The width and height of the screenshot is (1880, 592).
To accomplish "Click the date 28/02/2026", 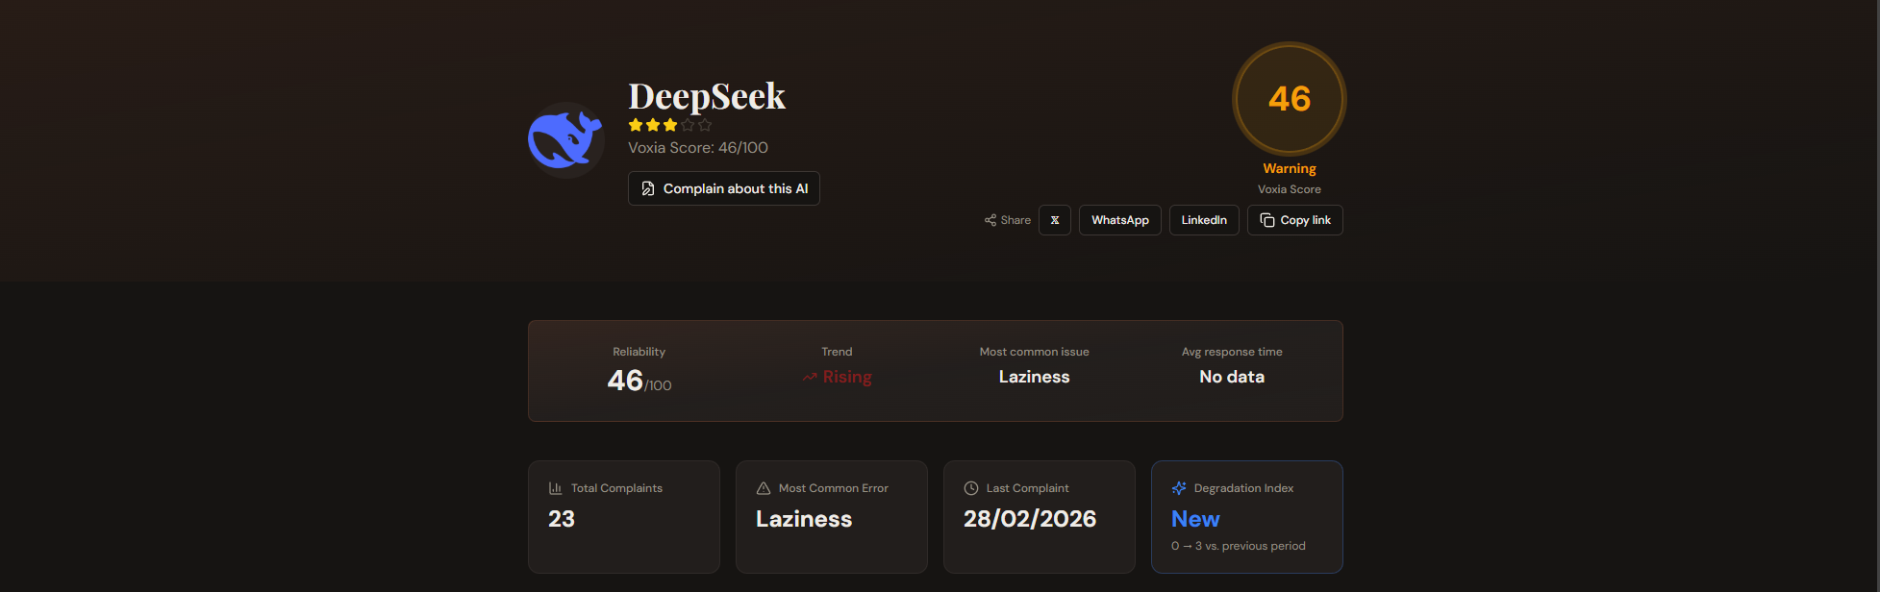I will coord(1030,519).
